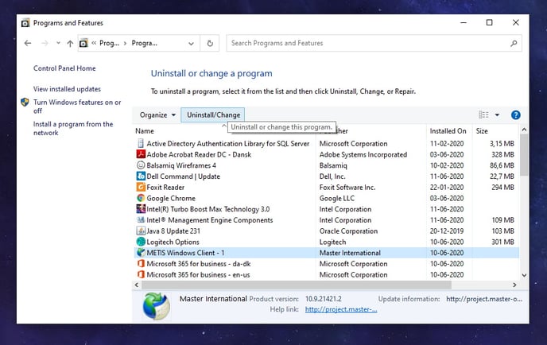Click Install a program from the network
This screenshot has height=345, width=547.
tap(73, 128)
